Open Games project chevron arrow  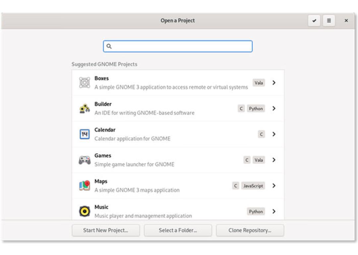tap(274, 160)
